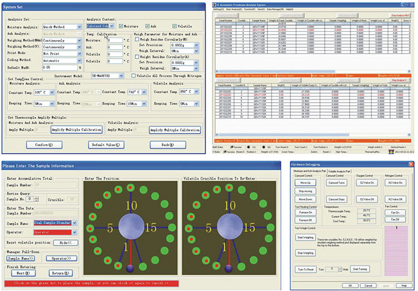
Task: Click upper table horizontal scrollbar
Action: click(313, 71)
